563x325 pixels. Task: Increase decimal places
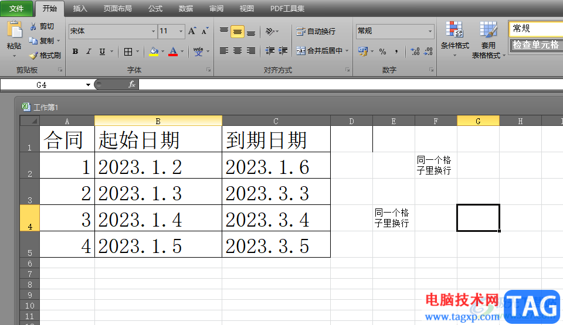415,52
